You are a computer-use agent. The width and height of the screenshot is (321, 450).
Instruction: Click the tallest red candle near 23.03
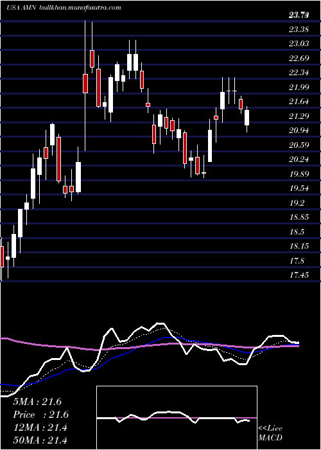[92, 59]
